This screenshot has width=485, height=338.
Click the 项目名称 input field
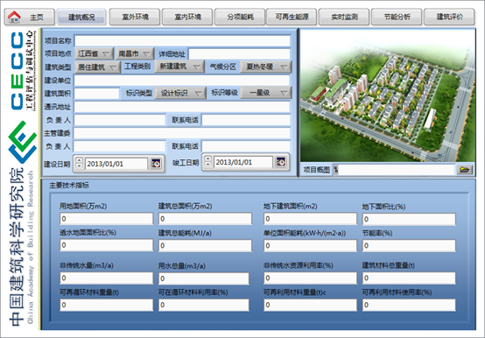(x=182, y=41)
